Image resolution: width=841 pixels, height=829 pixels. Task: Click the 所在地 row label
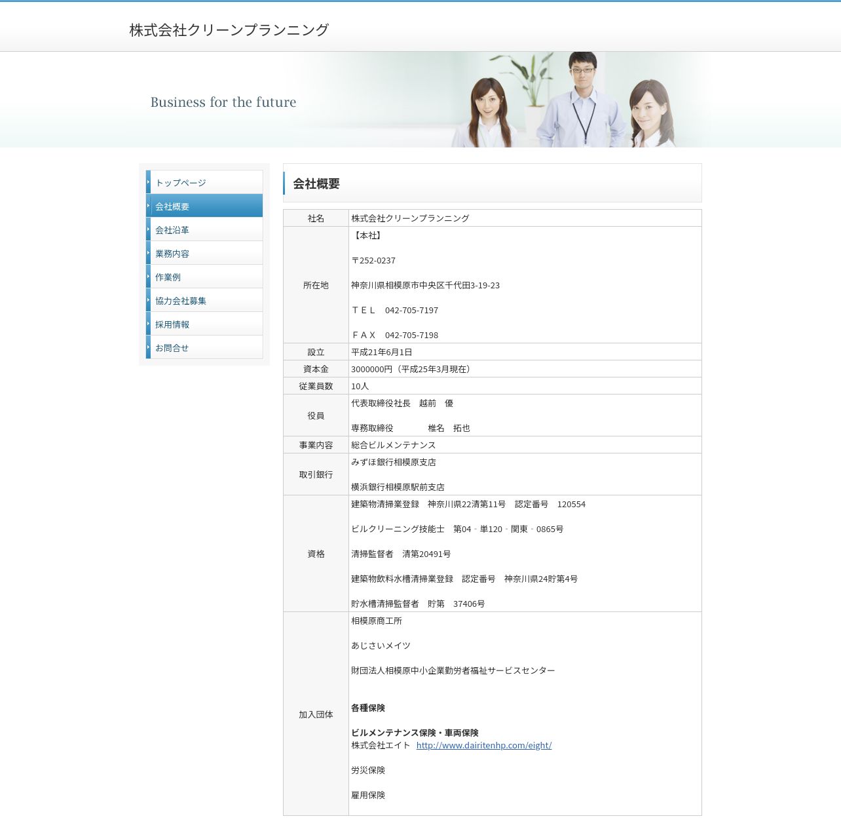point(316,285)
